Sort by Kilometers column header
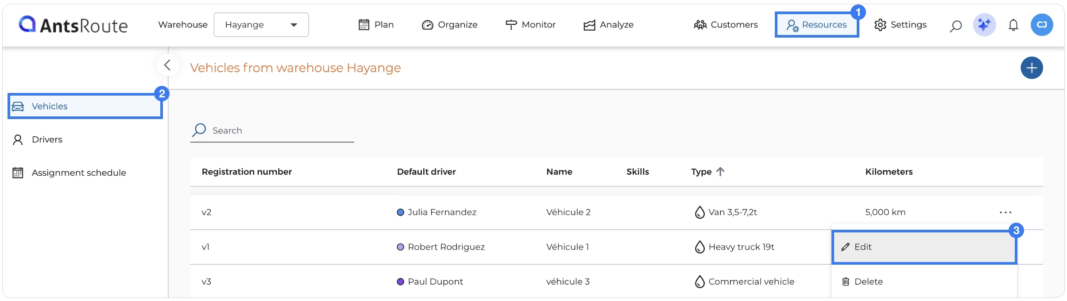Screen dimensions: 1067x301 click(889, 172)
